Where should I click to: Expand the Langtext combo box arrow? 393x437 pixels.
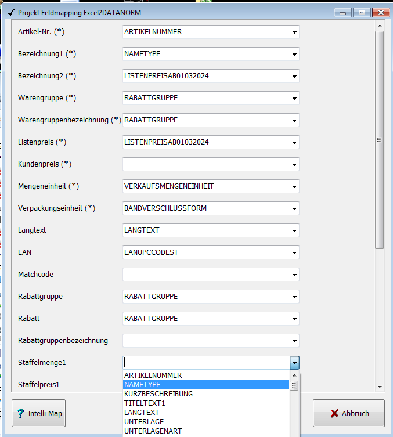tap(294, 230)
